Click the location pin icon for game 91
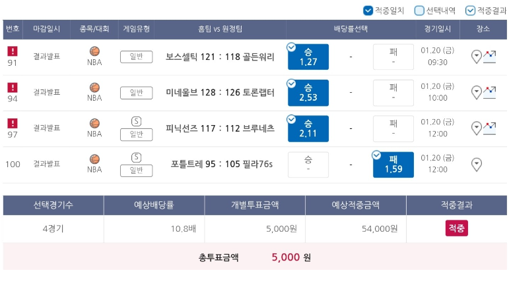 click(476, 57)
